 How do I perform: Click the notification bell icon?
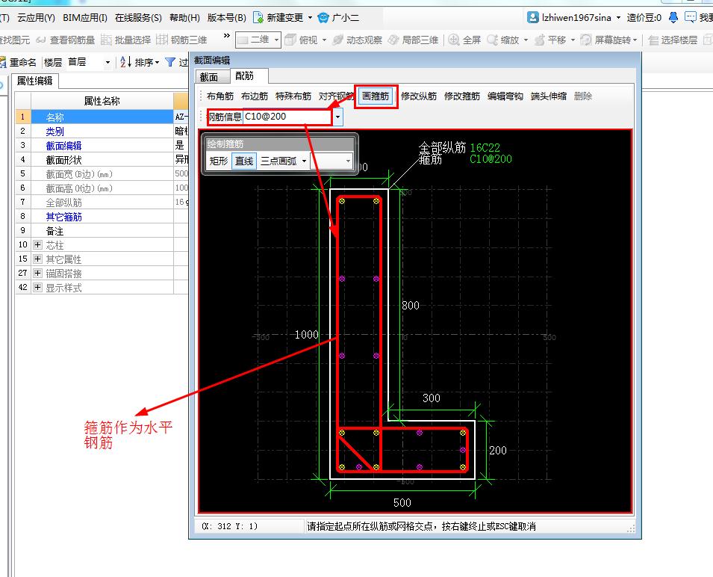click(x=673, y=17)
